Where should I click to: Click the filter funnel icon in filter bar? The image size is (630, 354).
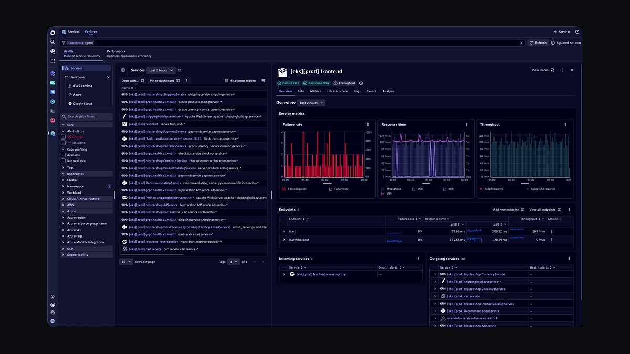(x=64, y=43)
